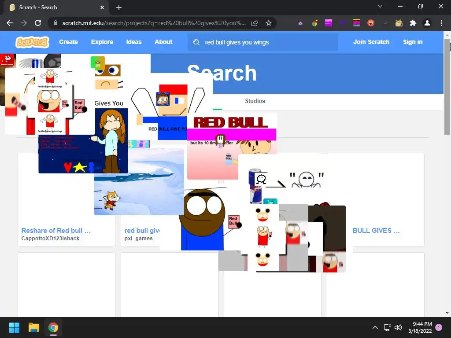Open the notification badge
This screenshot has width=451, height=338.
point(439,327)
